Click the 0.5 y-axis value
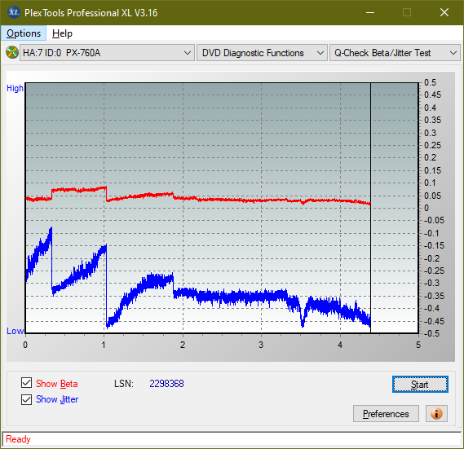 (430, 82)
